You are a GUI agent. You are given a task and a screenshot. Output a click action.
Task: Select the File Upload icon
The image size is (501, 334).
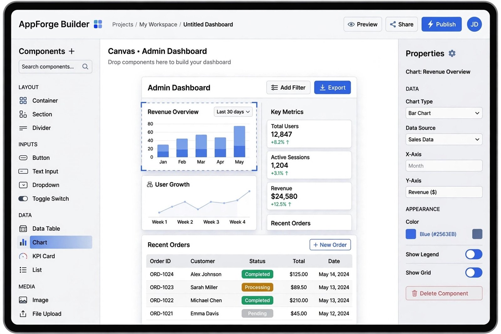coord(23,314)
